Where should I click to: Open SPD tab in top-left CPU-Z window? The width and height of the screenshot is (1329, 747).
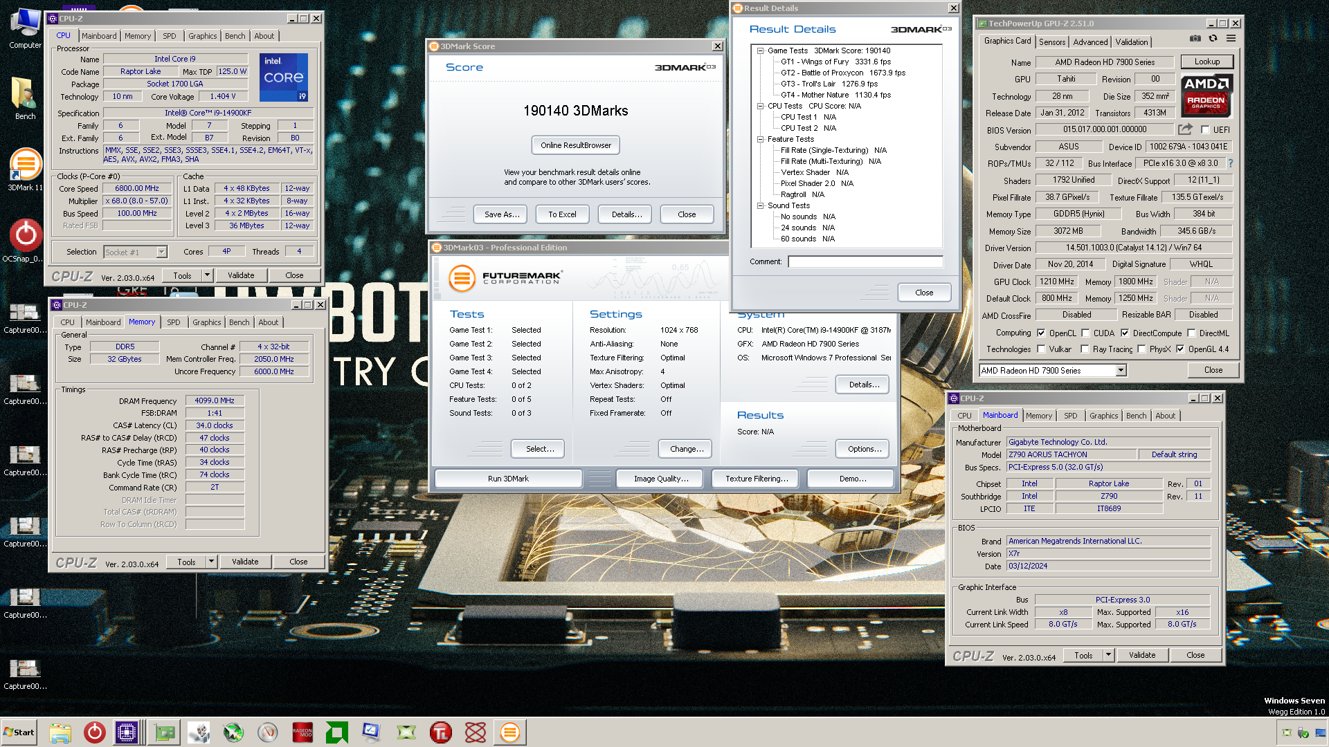tap(170, 36)
